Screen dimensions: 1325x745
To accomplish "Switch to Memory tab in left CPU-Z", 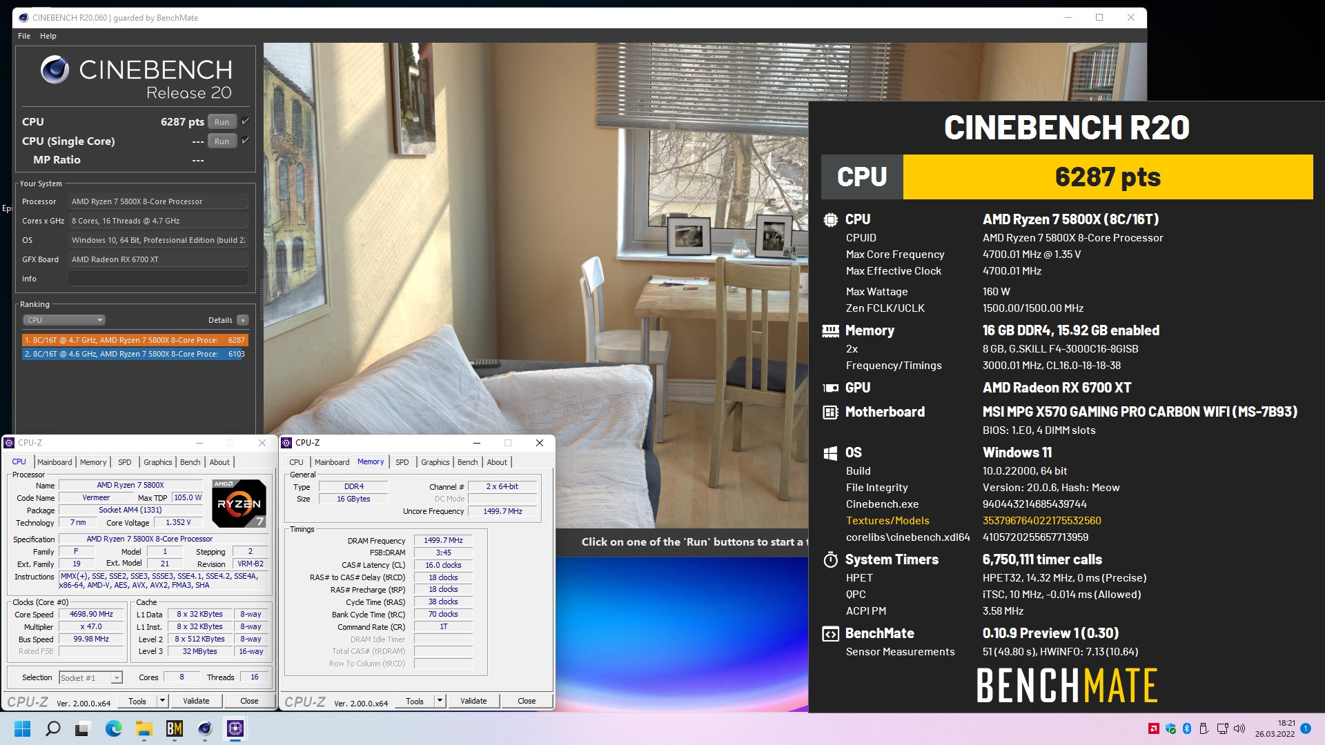I will point(93,462).
